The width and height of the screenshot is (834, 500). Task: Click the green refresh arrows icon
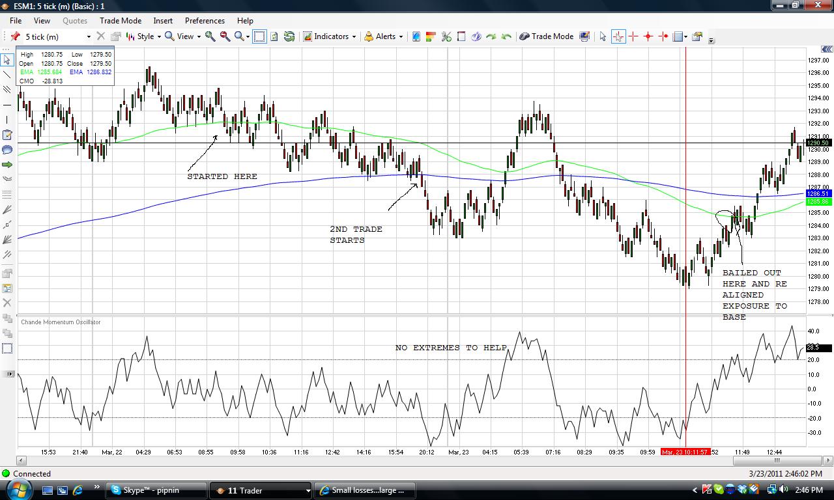[289, 36]
